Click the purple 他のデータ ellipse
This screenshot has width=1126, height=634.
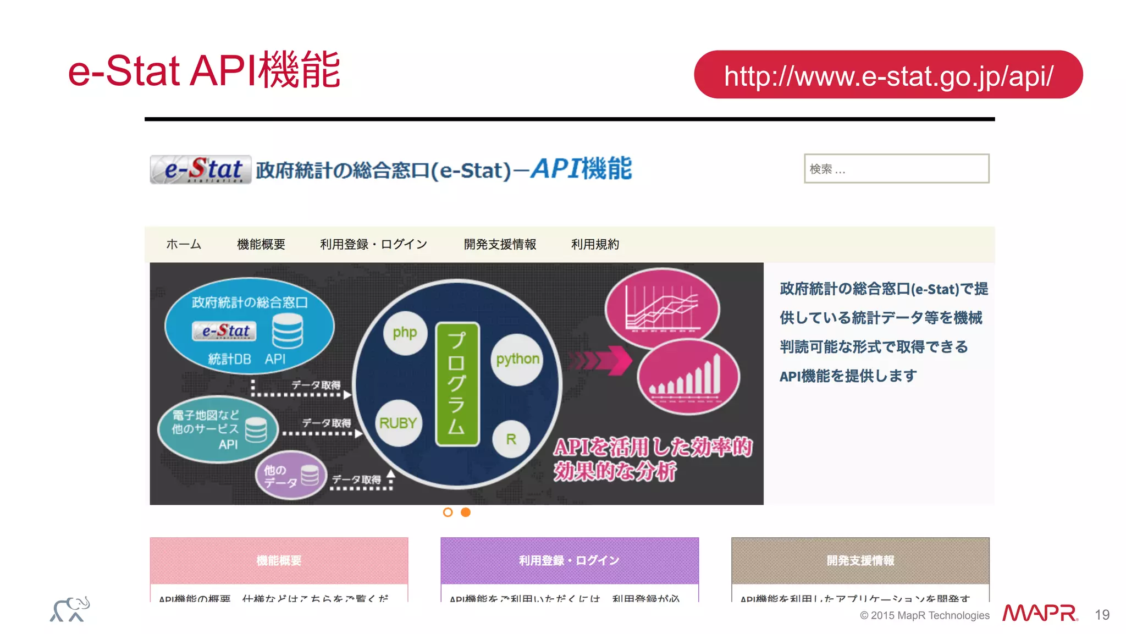291,475
